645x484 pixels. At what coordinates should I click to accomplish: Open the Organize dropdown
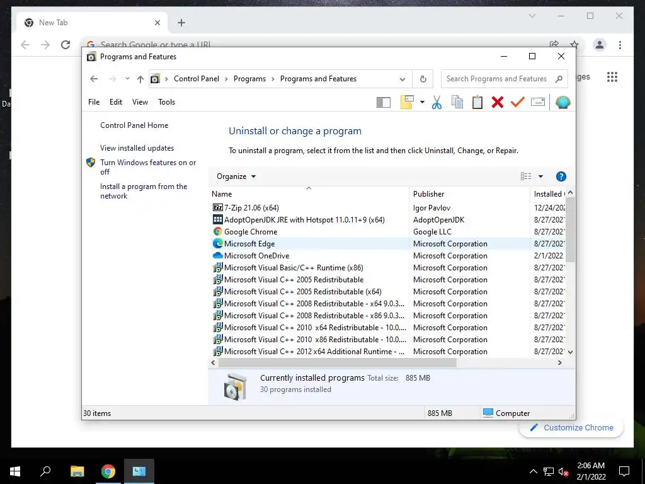click(x=236, y=176)
